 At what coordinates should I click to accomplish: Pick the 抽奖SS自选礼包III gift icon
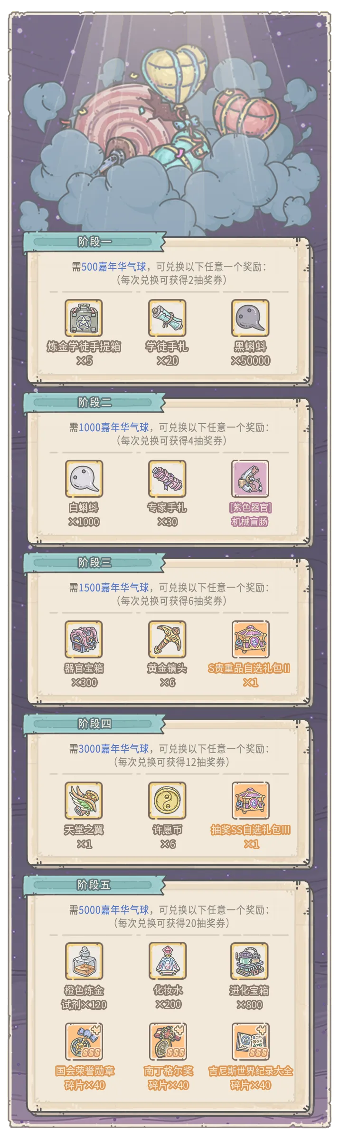click(x=250, y=801)
